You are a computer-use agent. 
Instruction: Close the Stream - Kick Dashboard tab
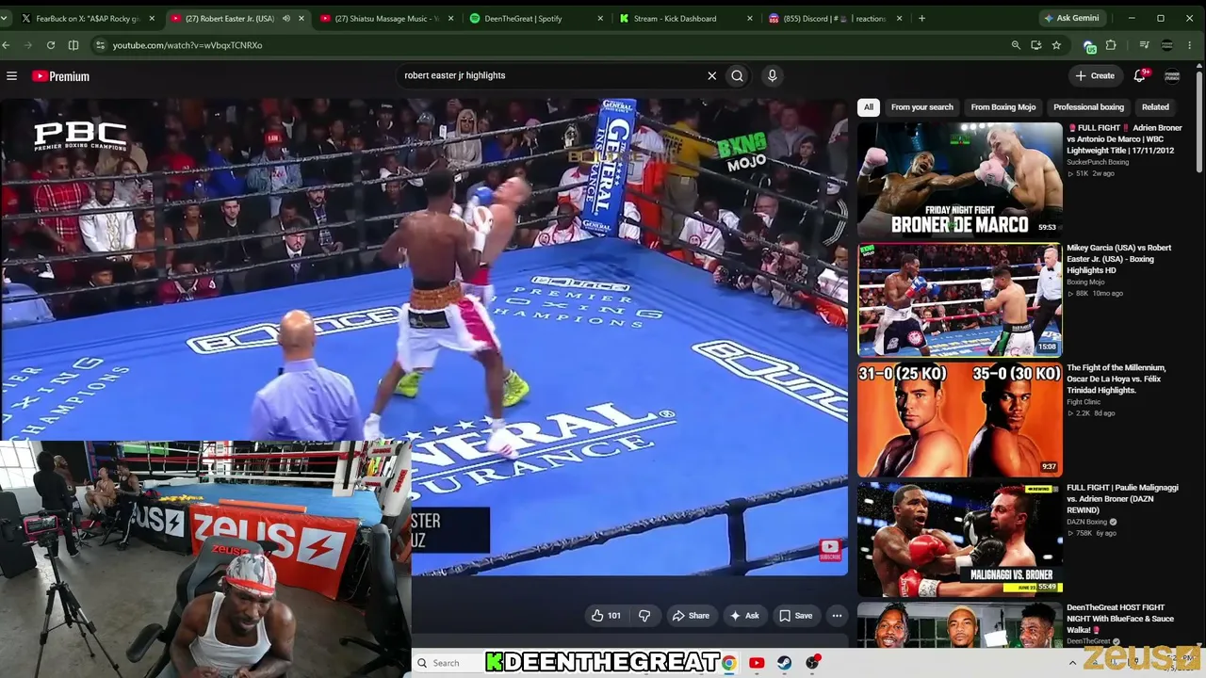tap(750, 18)
